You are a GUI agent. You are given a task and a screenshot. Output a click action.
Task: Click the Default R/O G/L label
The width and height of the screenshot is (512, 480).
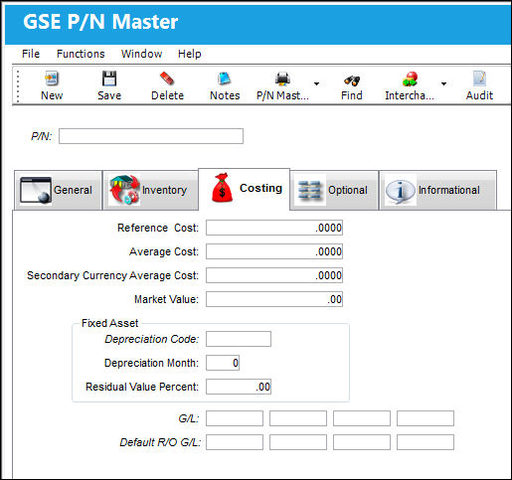pyautogui.click(x=160, y=442)
